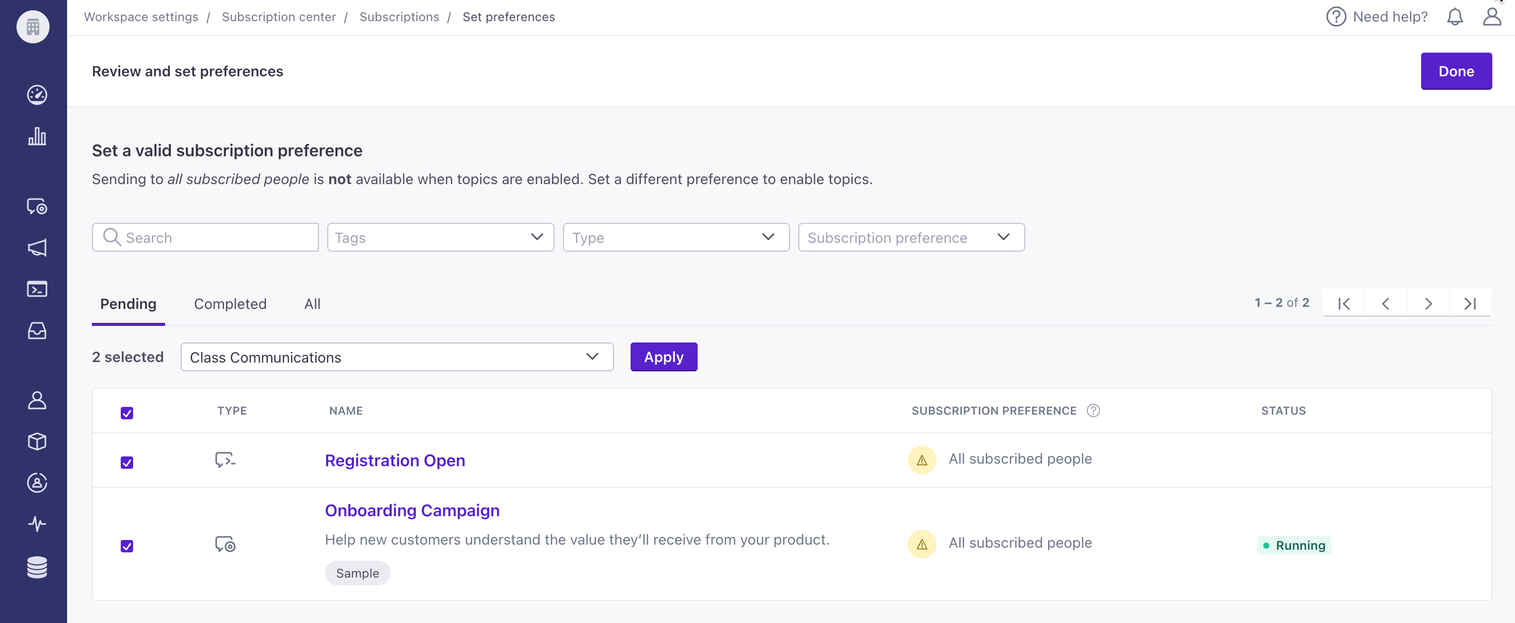Open the Analysis bar chart icon
The height and width of the screenshot is (623, 1515).
coord(37,136)
